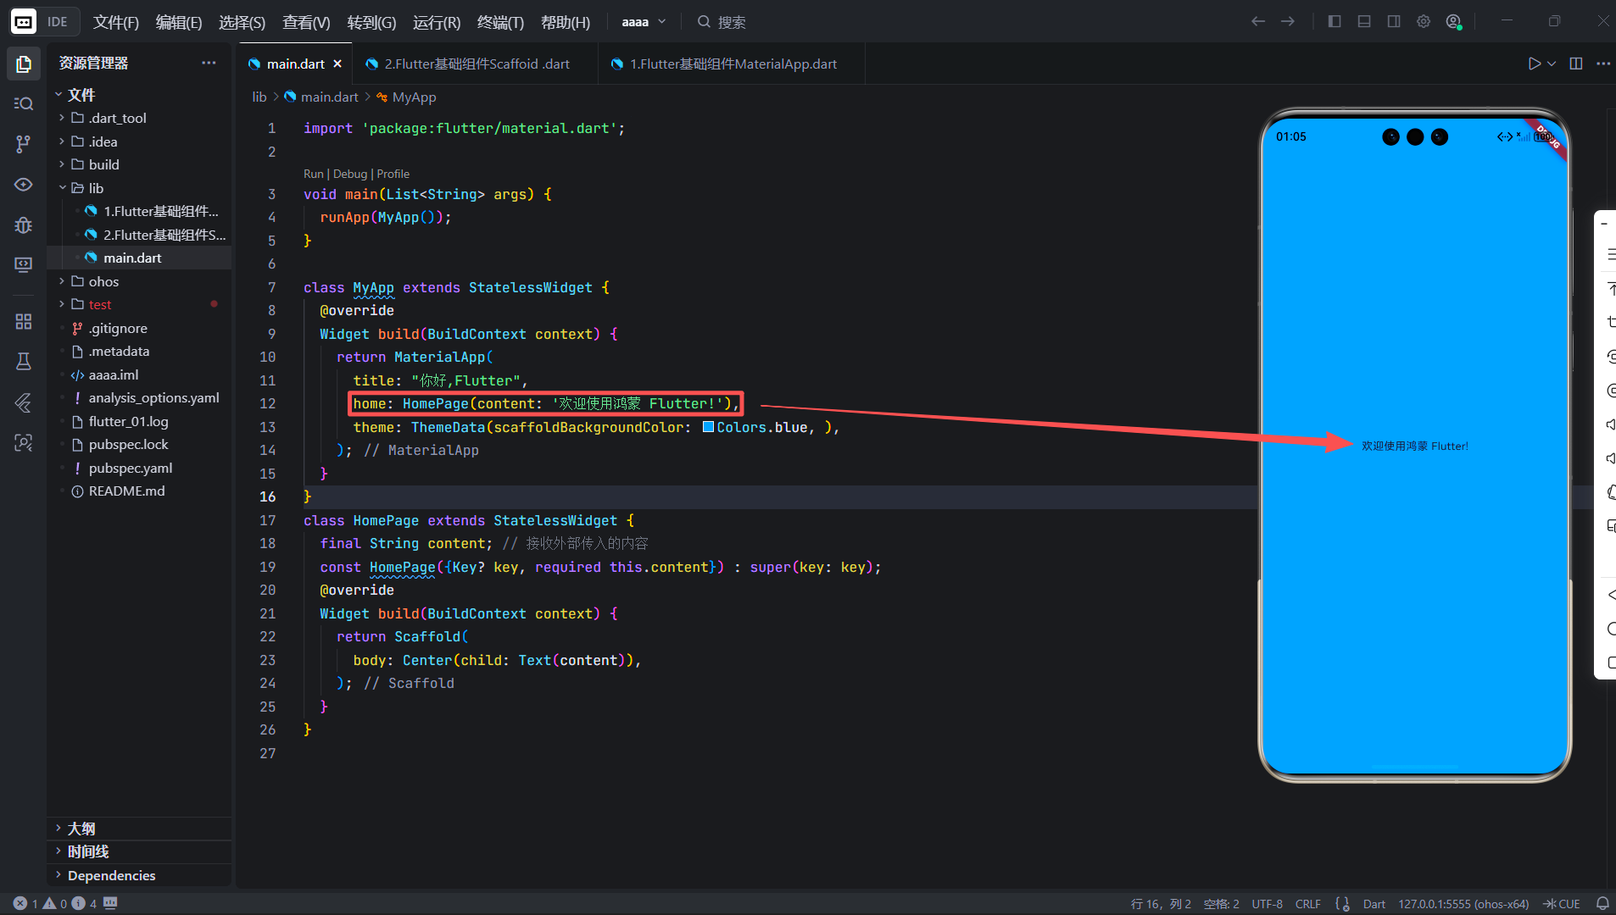1616x915 pixels.
Task: Click the device 127.0.0.1:5555 status entry
Action: [x=1463, y=904]
